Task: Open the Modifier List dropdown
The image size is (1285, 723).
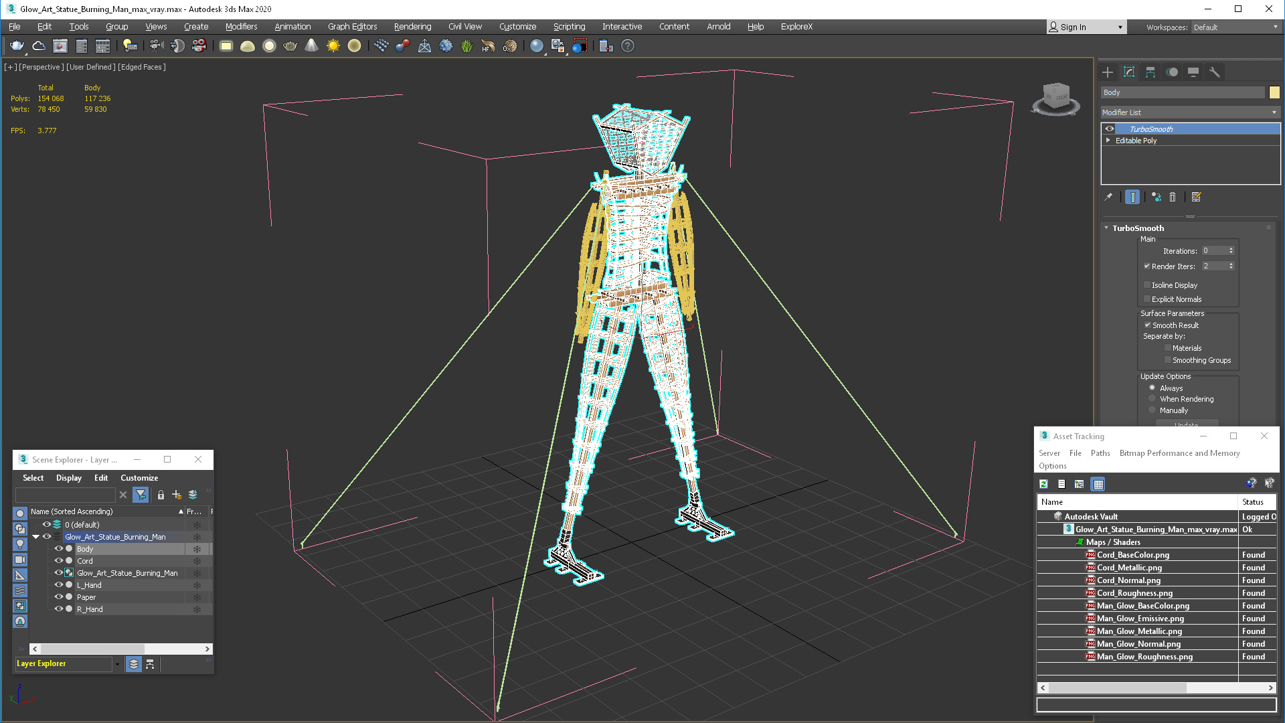Action: (1191, 112)
